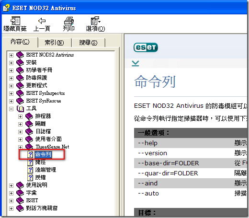Expand the 日誌檔 subnode

tap(20, 132)
